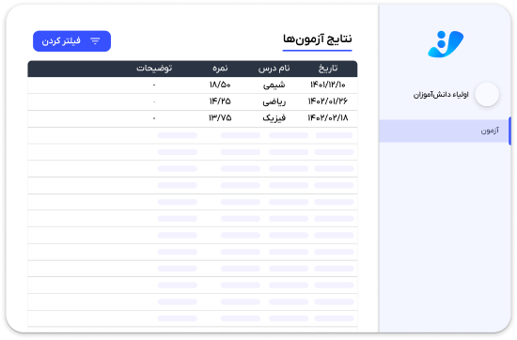Click the filter icon in فیلتر کردن button
Viewport: 517px width, 340px height.
95,40
